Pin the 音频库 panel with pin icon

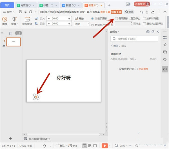tap(153, 32)
